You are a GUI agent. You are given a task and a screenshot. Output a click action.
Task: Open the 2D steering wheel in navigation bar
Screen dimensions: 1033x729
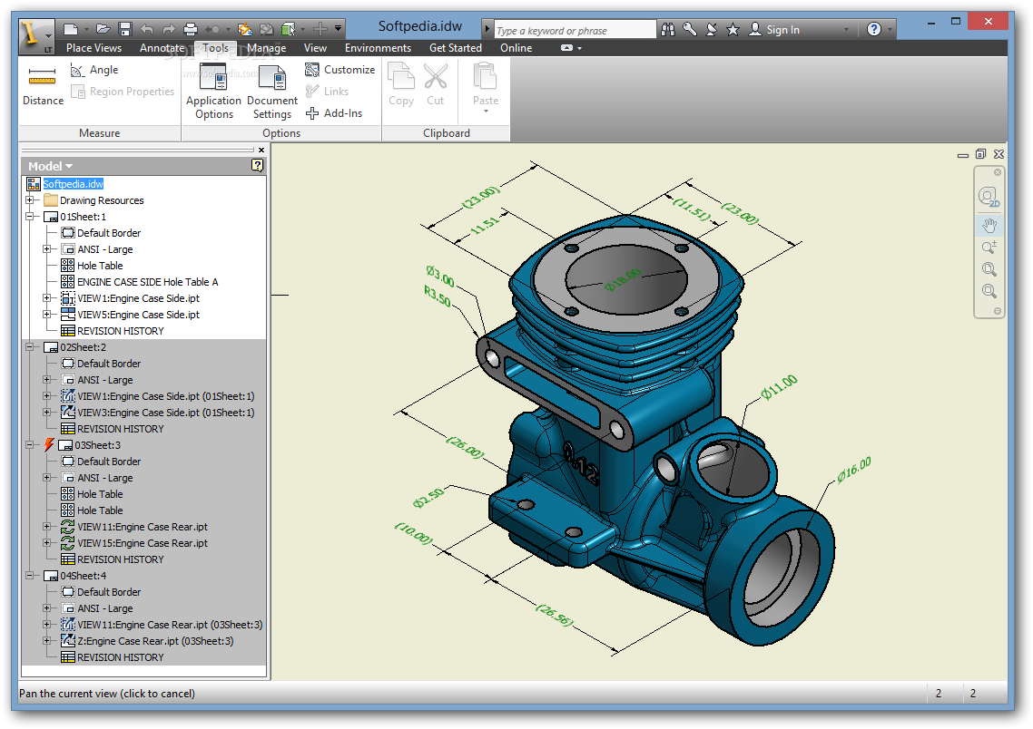[x=989, y=196]
